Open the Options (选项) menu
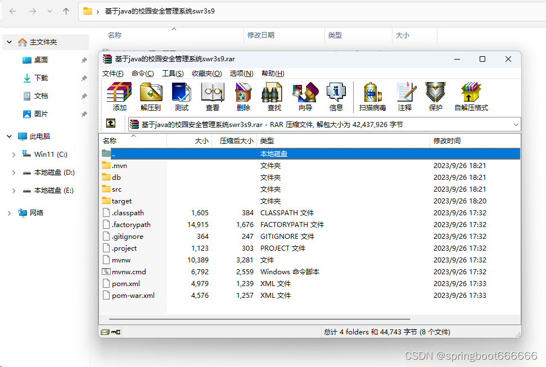The width and height of the screenshot is (546, 367). (241, 74)
